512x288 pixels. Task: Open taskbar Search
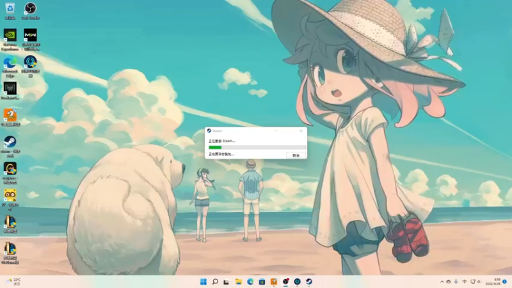pyautogui.click(x=215, y=282)
